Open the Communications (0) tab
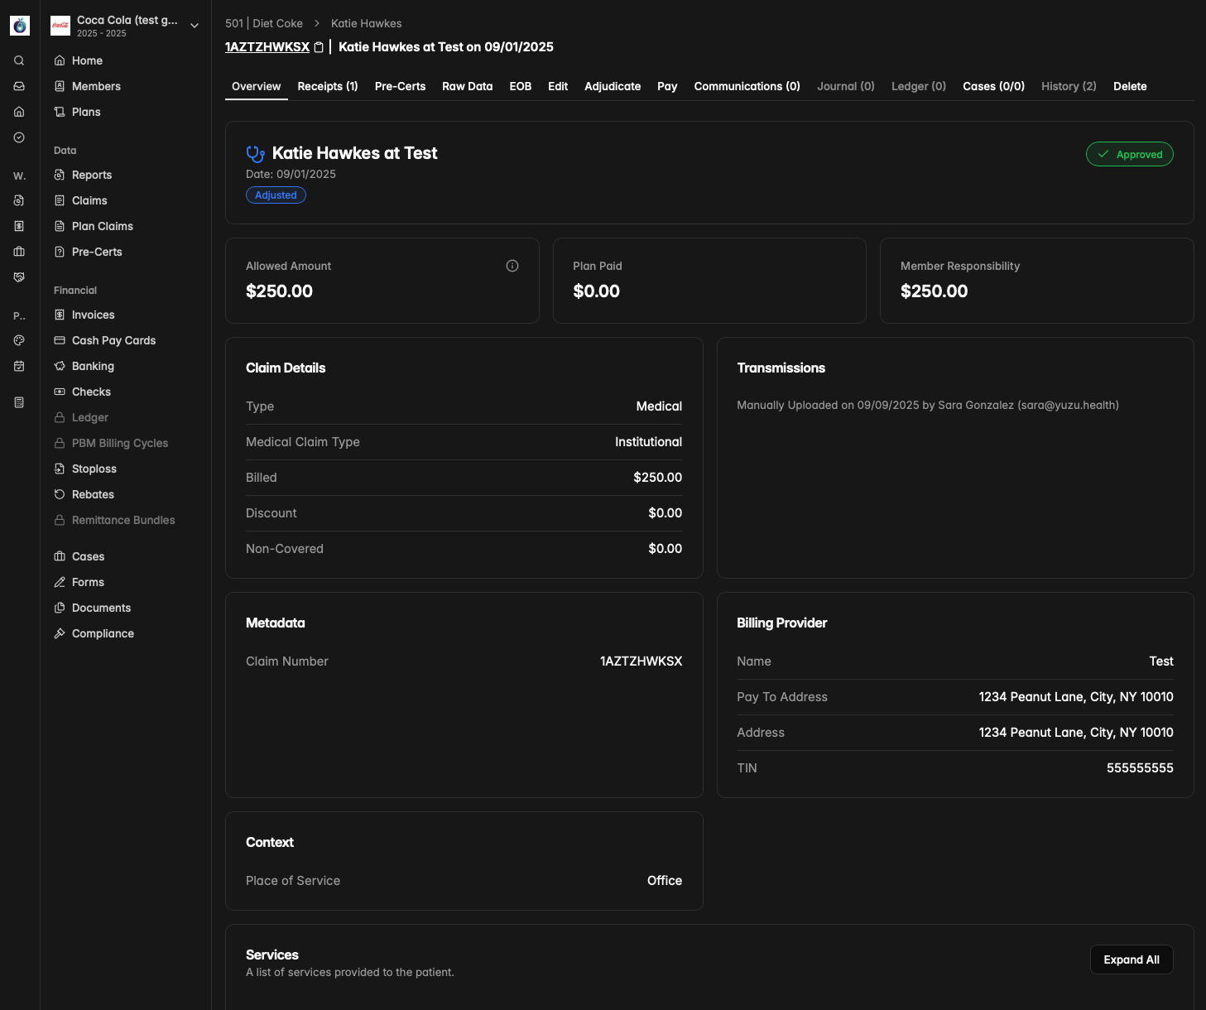This screenshot has width=1206, height=1010. coord(747,86)
